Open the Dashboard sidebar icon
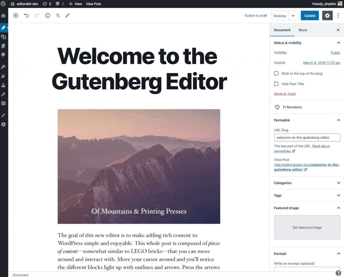The height and width of the screenshot is (277, 344). pos(3,16)
